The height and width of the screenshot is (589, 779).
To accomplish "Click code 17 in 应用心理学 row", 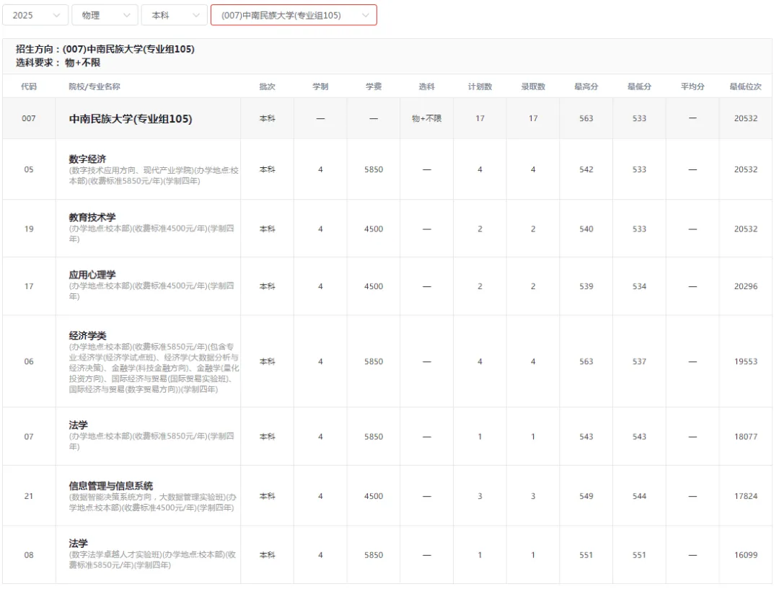I will 29,286.
